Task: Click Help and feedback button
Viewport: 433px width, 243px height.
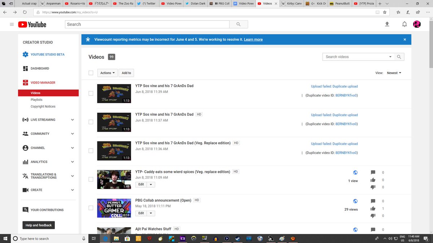Action: (x=39, y=225)
